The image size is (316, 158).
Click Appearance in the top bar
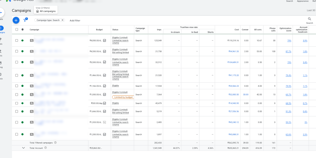point(303,1)
